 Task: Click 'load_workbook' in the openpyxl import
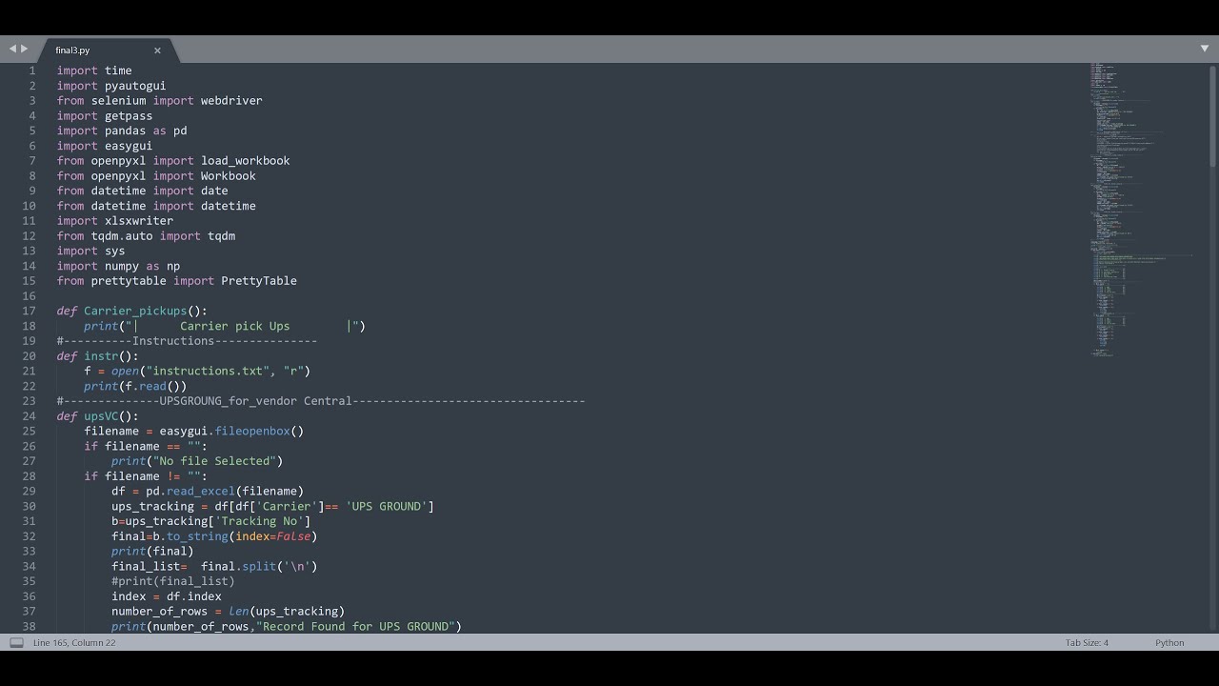pos(246,160)
